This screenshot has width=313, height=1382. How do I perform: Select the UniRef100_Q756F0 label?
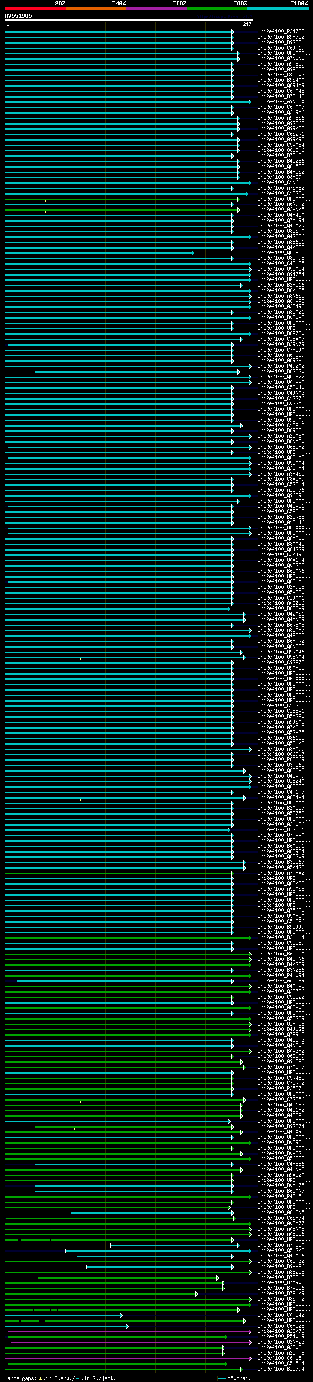pyautogui.click(x=281, y=910)
